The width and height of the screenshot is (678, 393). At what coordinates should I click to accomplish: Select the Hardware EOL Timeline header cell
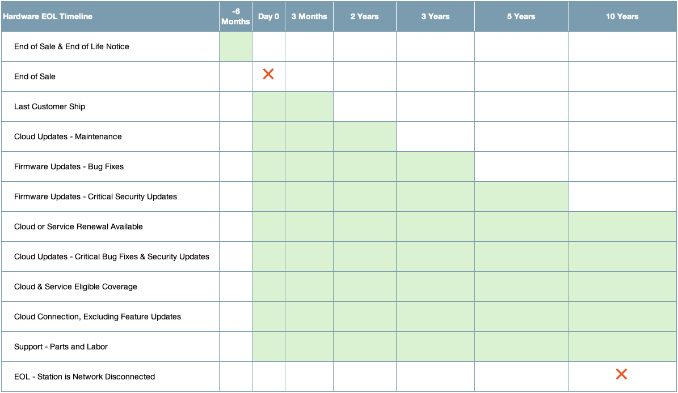click(x=48, y=16)
